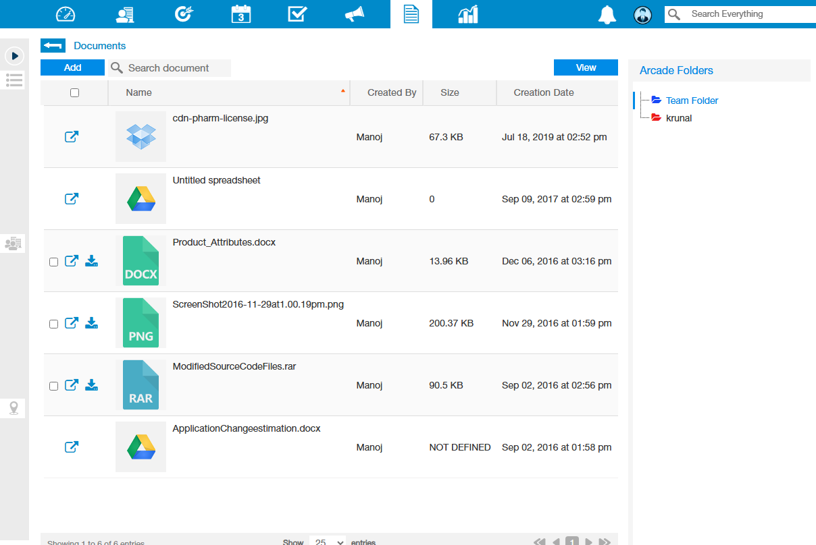The image size is (816, 545).
Task: Click Google Drive thumbnail of Untitled spreadsheet
Action: tap(141, 199)
